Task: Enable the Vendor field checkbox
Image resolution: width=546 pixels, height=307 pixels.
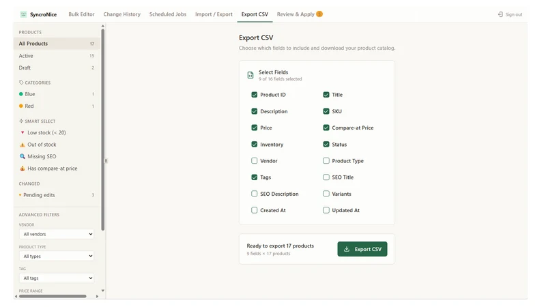Action: [254, 161]
